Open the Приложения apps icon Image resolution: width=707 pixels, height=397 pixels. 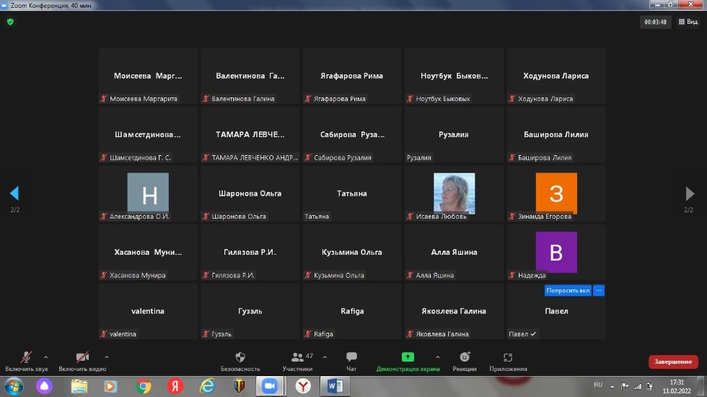pyautogui.click(x=508, y=357)
